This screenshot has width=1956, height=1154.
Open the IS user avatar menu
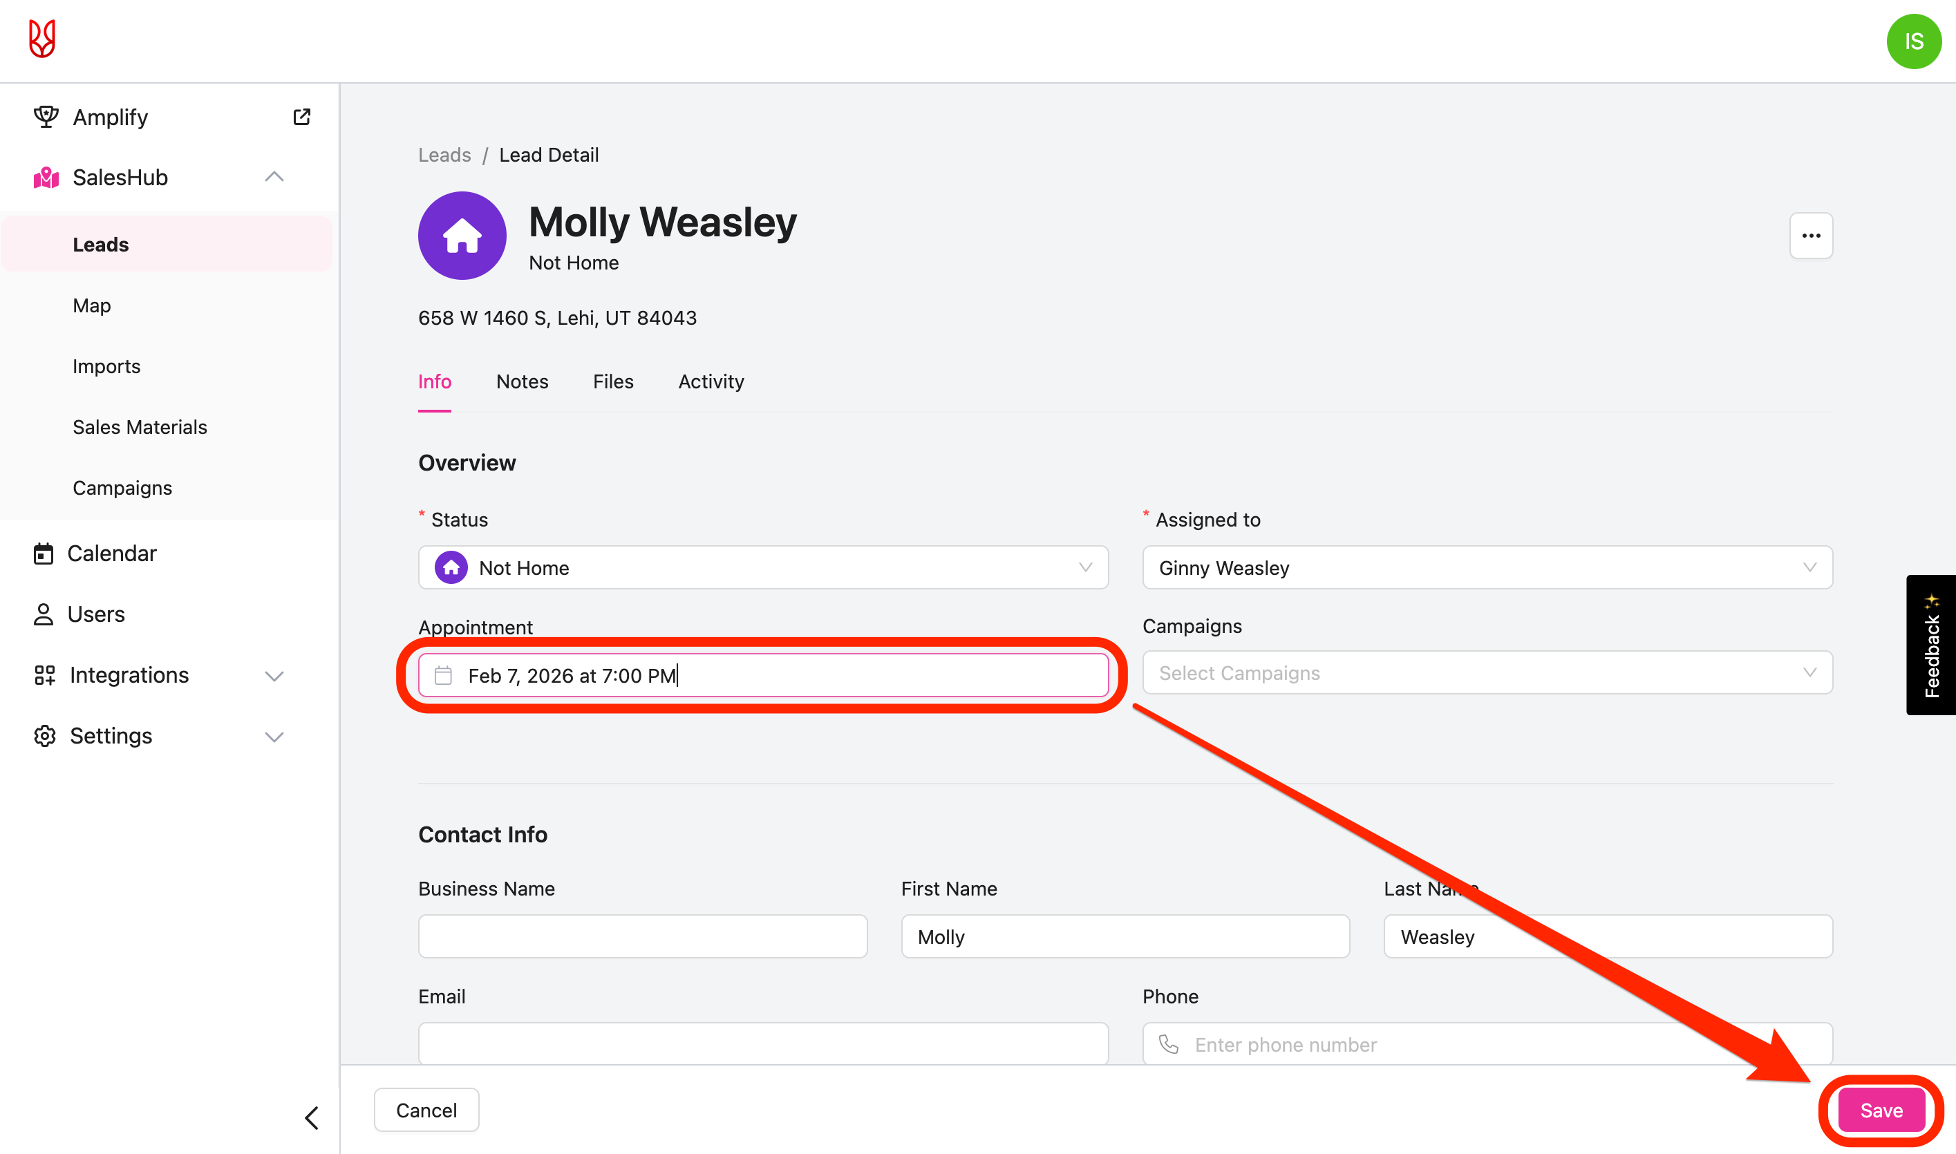click(1913, 41)
